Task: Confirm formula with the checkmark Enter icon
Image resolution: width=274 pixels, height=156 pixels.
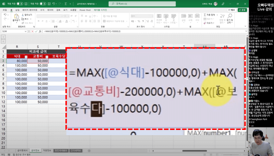Action: (x=36, y=31)
